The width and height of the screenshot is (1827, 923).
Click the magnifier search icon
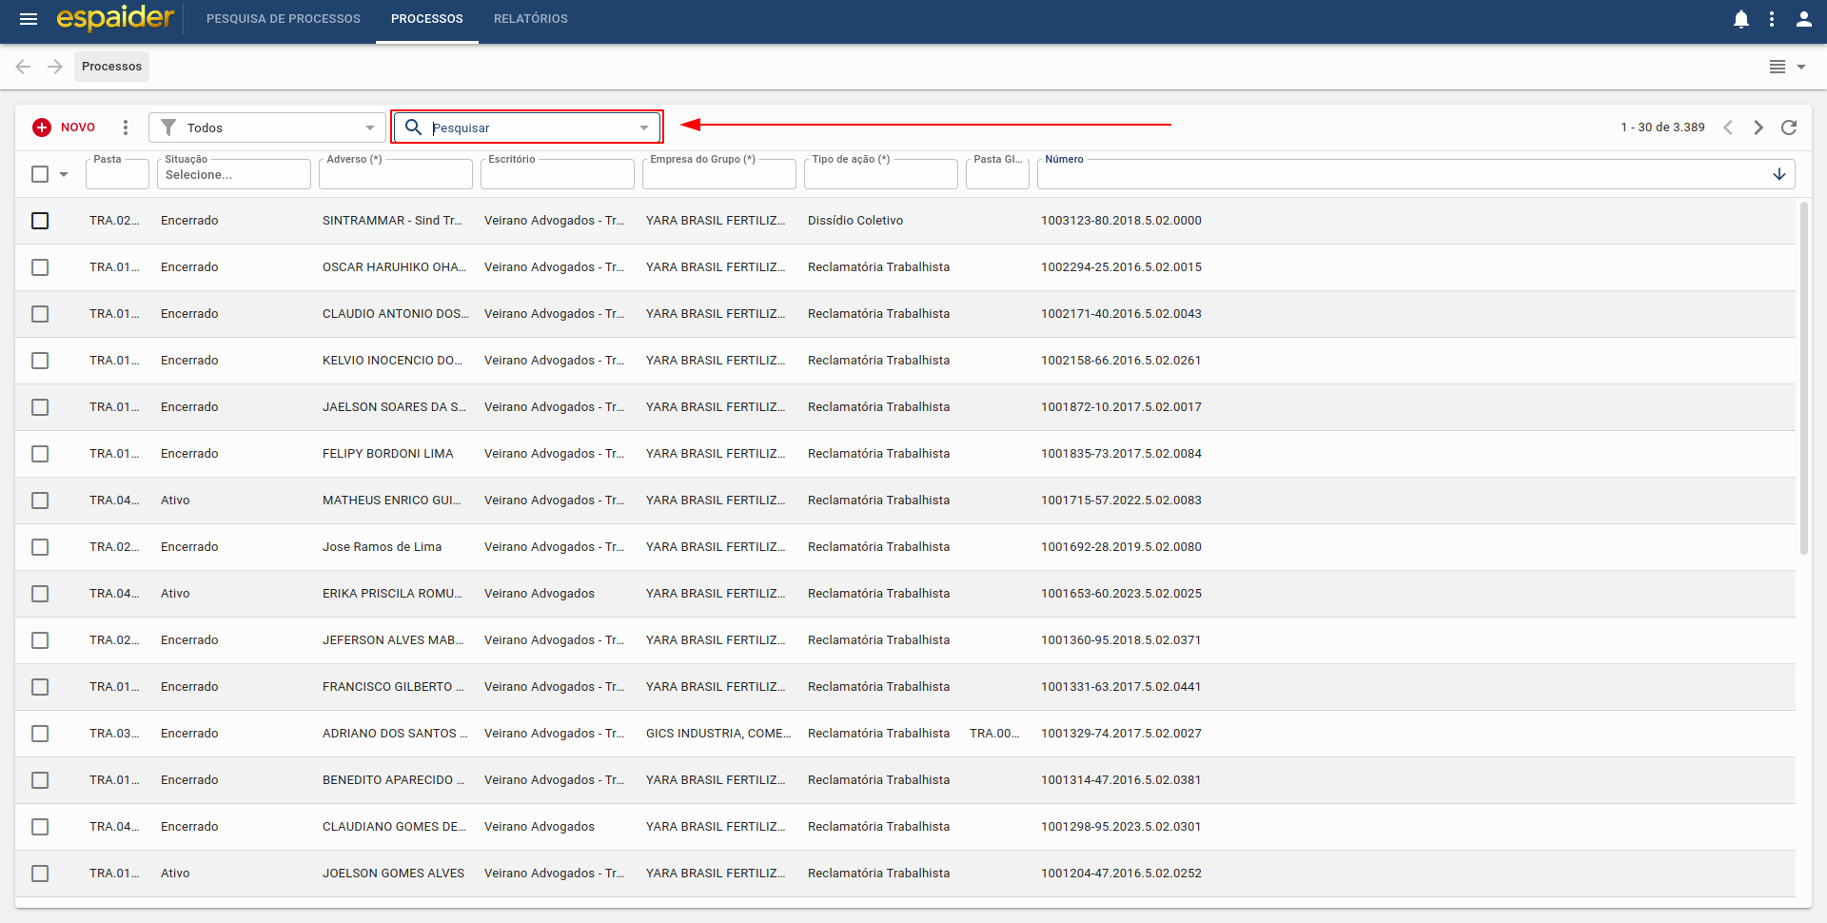pos(413,128)
